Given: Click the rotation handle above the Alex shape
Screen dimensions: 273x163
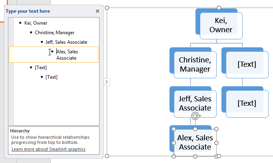Looking at the screenshot, I should click(195, 116).
